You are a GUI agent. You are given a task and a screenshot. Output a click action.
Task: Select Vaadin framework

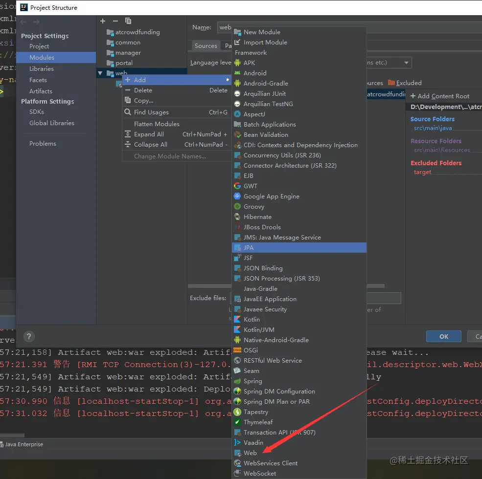(299, 443)
